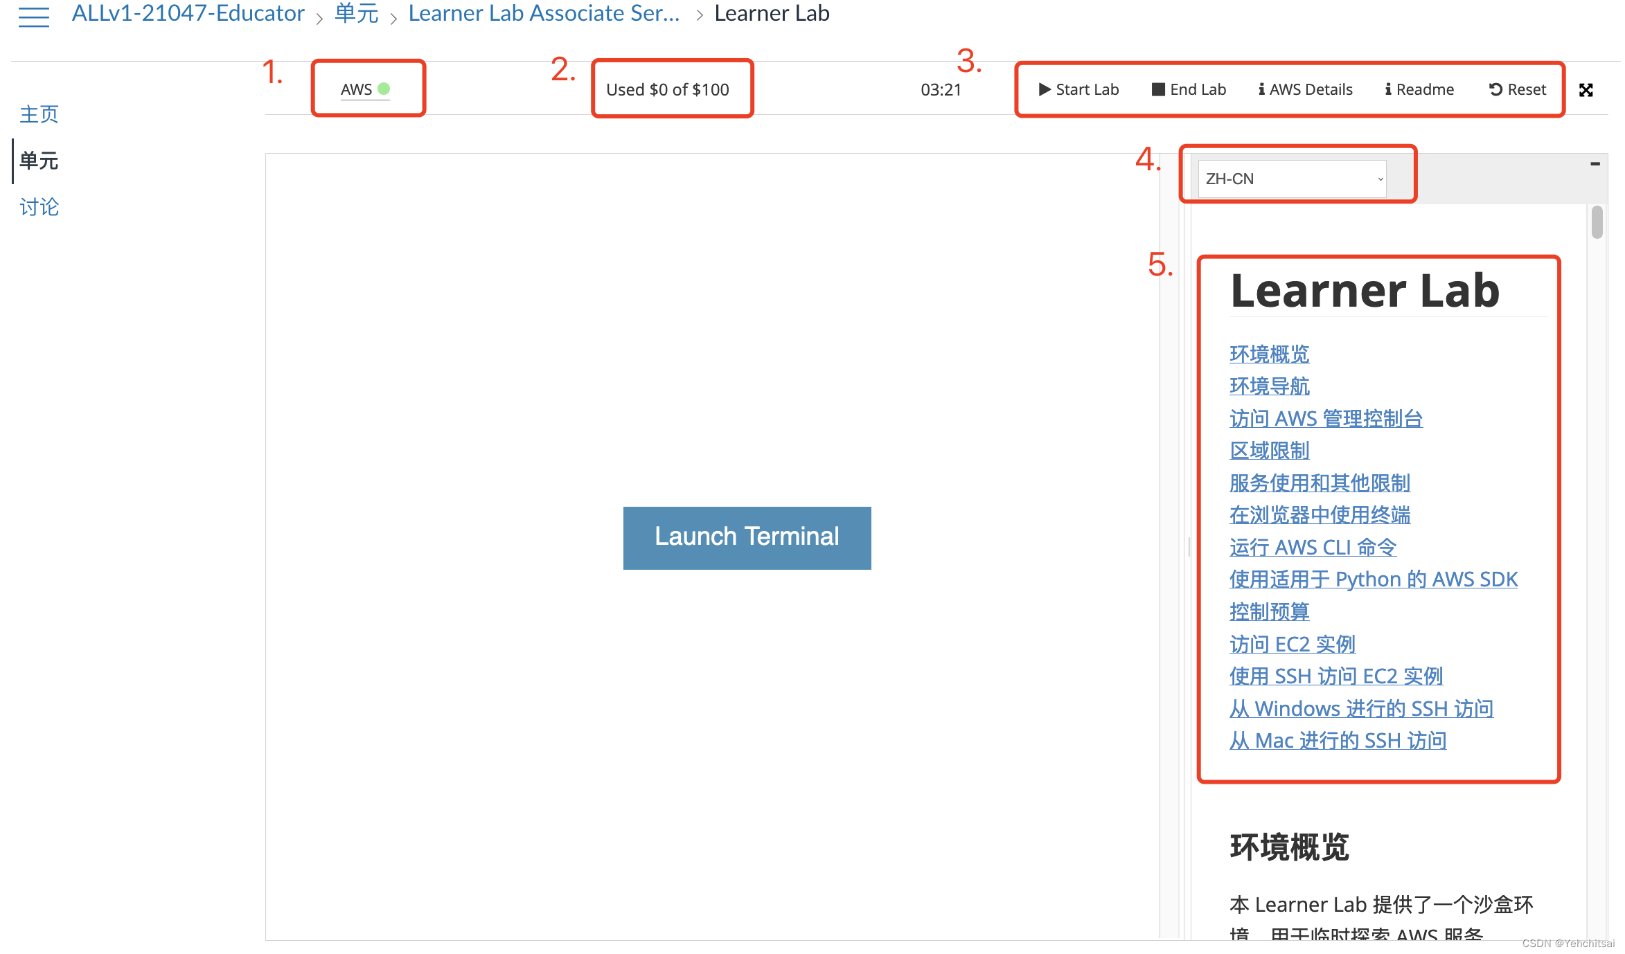The image size is (1625, 954).
Task: Open 使用 SSH 访问 EC2 实例 link
Action: tap(1335, 676)
